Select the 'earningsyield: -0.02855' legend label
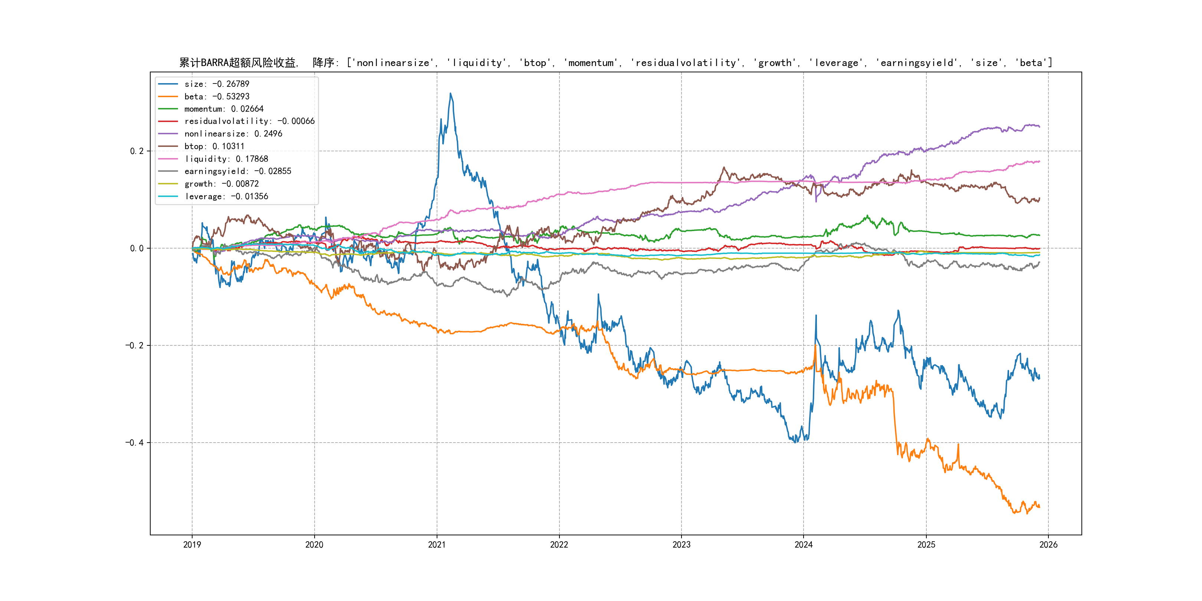1202x601 pixels. coord(237,171)
